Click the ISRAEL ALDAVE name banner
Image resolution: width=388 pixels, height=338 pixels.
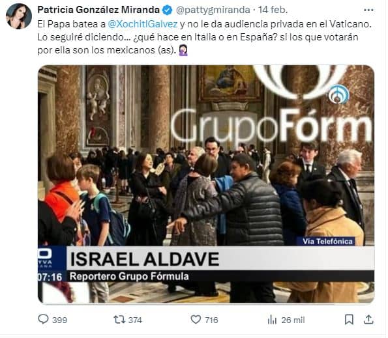(x=220, y=259)
